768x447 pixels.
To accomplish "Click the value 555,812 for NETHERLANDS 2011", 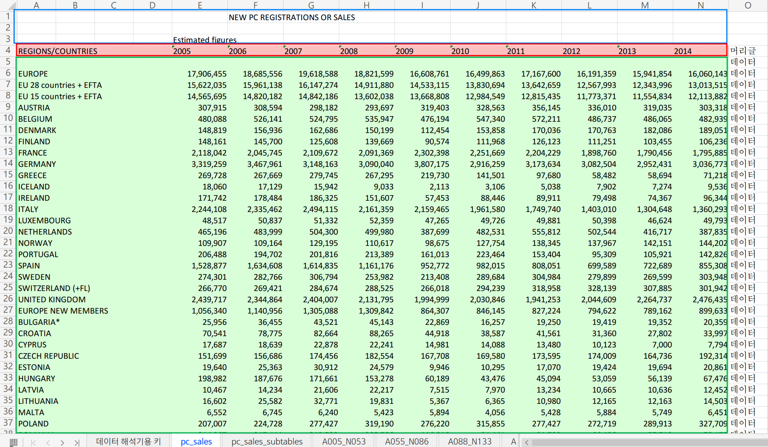I will [x=546, y=232].
